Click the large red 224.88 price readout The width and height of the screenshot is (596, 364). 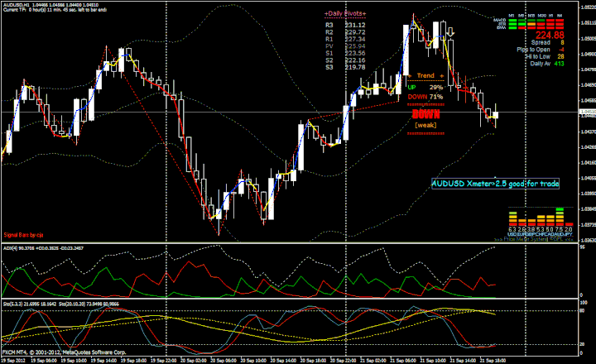(550, 36)
